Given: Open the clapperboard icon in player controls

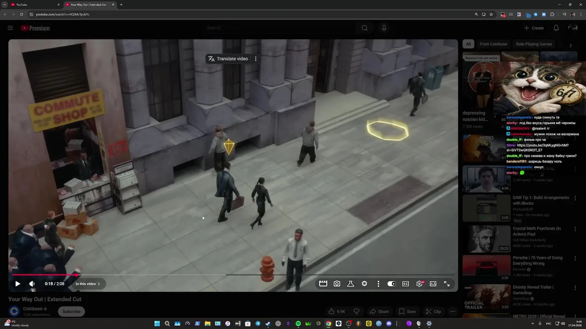Looking at the screenshot, I should [323, 284].
